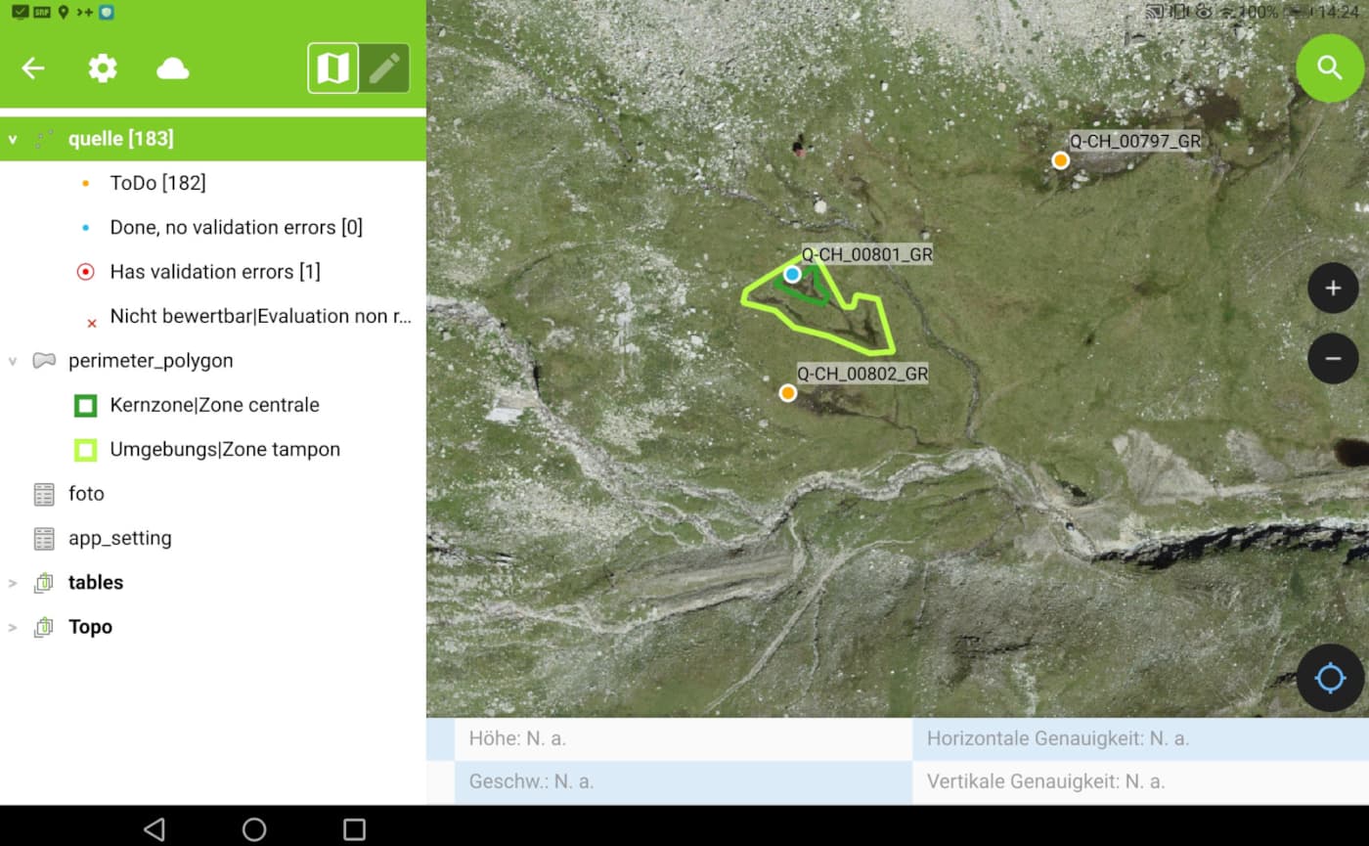Activate the digitize/edit pencil mode
The height and width of the screenshot is (846, 1369).
[385, 68]
